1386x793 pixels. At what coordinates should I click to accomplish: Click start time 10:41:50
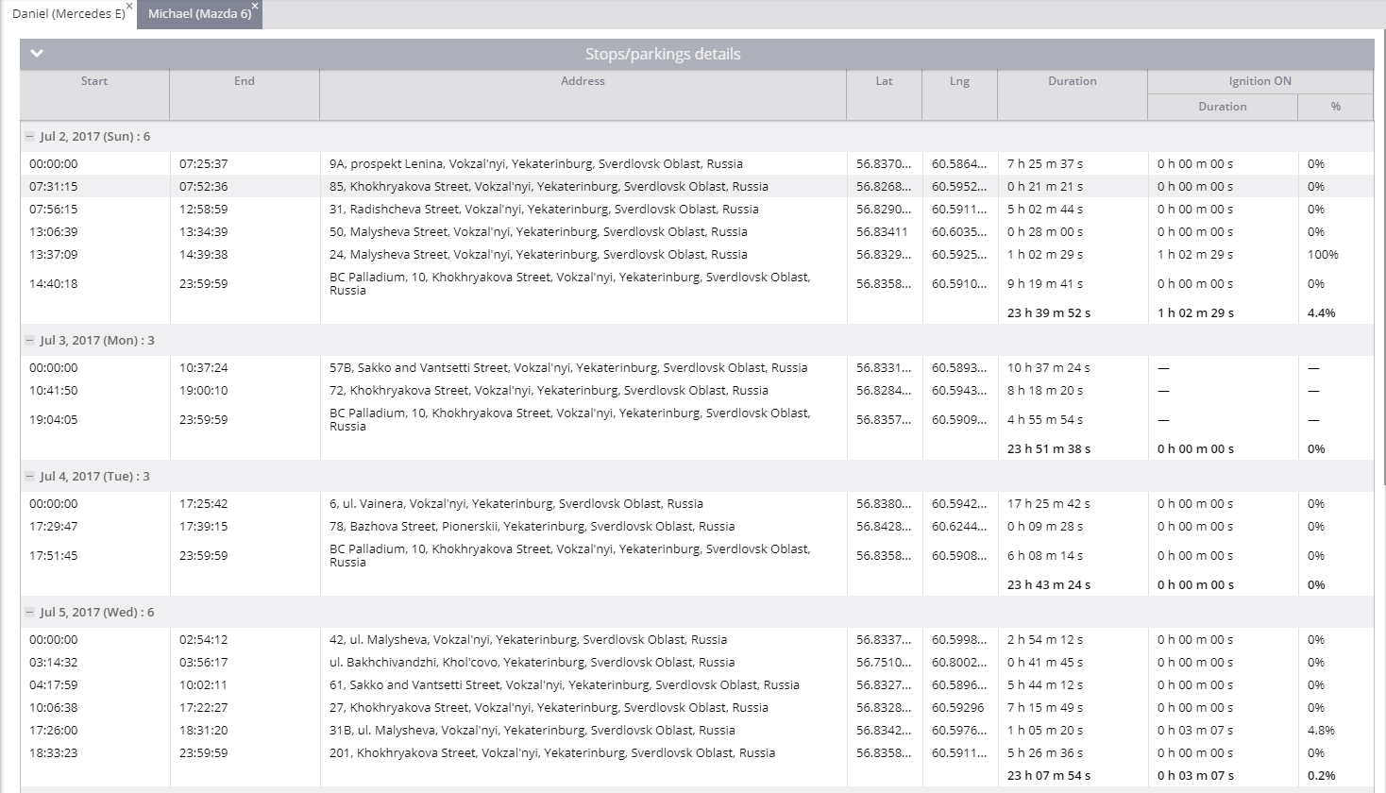click(x=54, y=391)
